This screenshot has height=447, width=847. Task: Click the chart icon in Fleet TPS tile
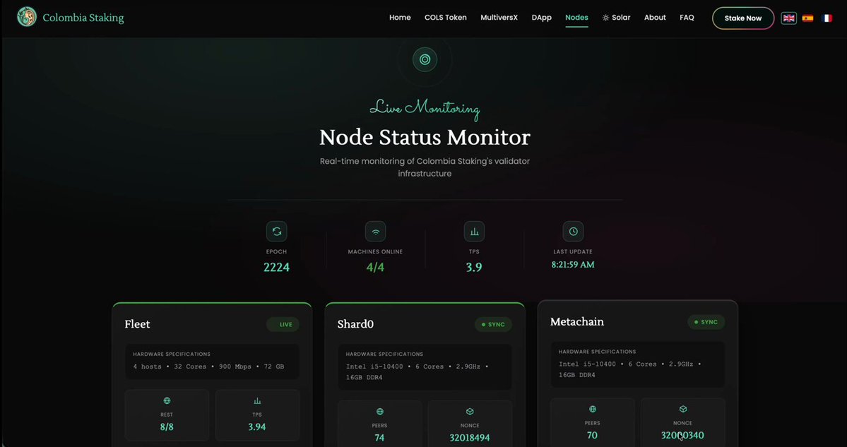257,401
